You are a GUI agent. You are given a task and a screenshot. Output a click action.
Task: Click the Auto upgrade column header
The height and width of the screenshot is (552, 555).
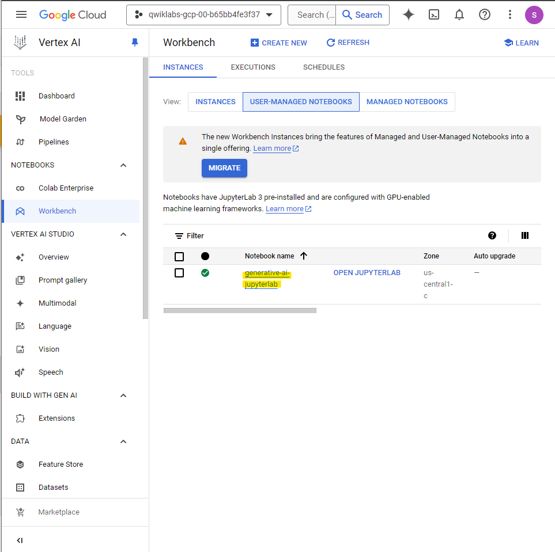(x=494, y=256)
